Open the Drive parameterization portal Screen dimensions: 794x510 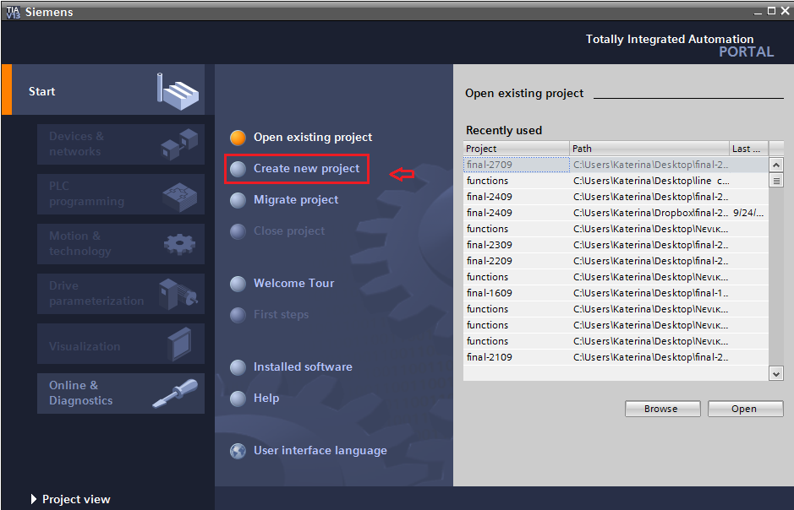click(x=121, y=294)
